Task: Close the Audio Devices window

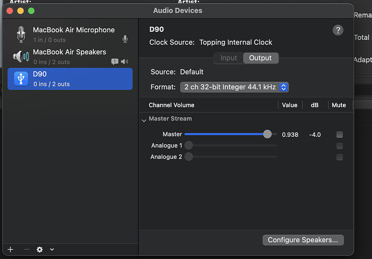Action: [10, 11]
